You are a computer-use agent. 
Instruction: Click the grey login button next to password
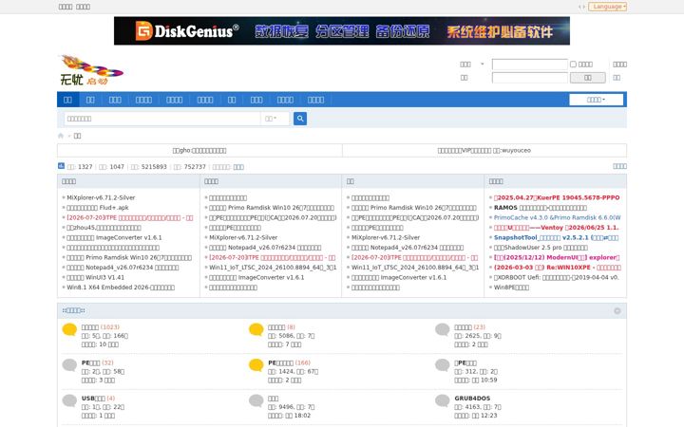click(x=588, y=78)
